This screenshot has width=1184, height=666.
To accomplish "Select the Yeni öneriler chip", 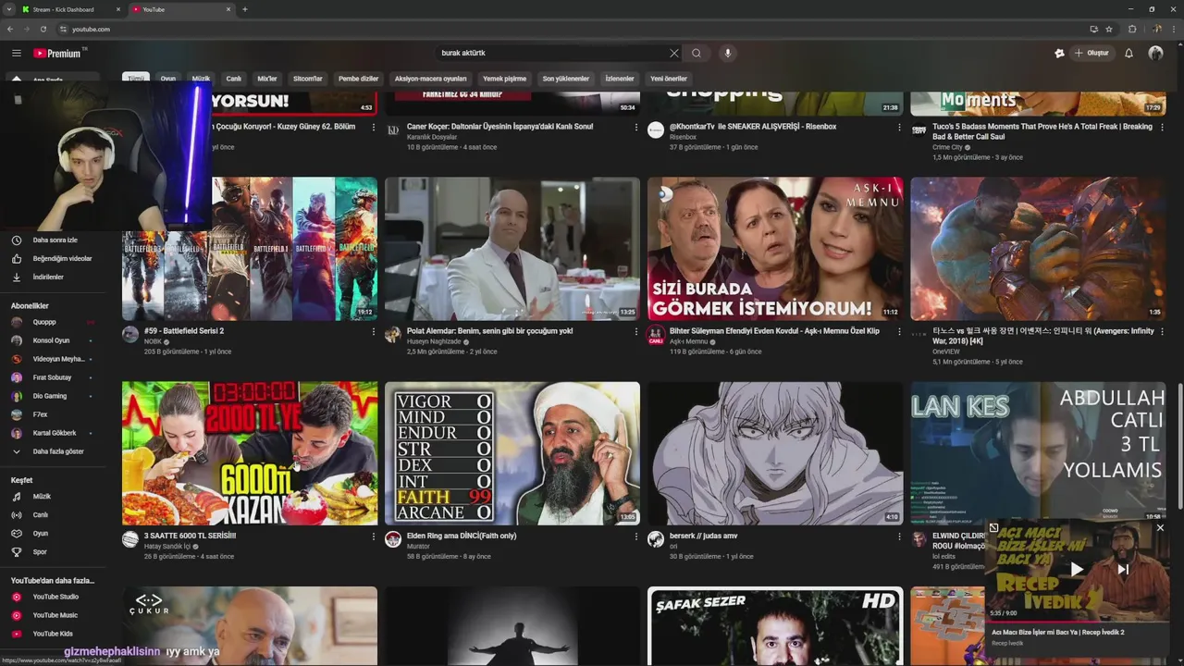I will 669,79.
